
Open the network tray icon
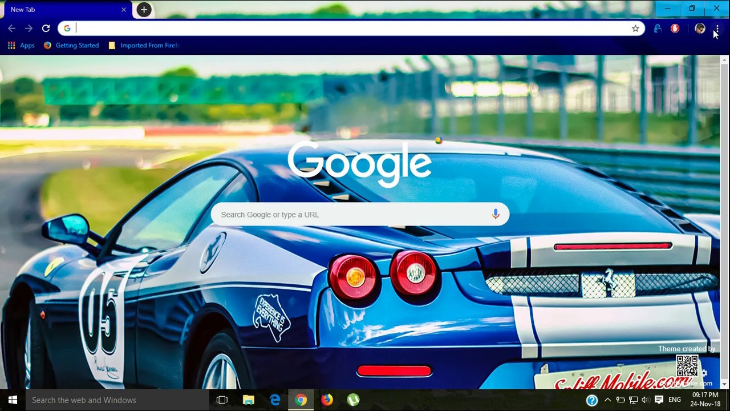[x=633, y=400]
